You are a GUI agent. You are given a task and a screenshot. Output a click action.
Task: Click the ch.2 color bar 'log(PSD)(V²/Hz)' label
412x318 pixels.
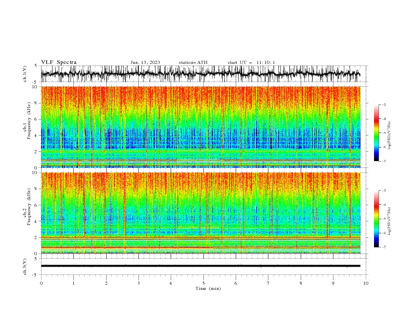tap(390, 221)
